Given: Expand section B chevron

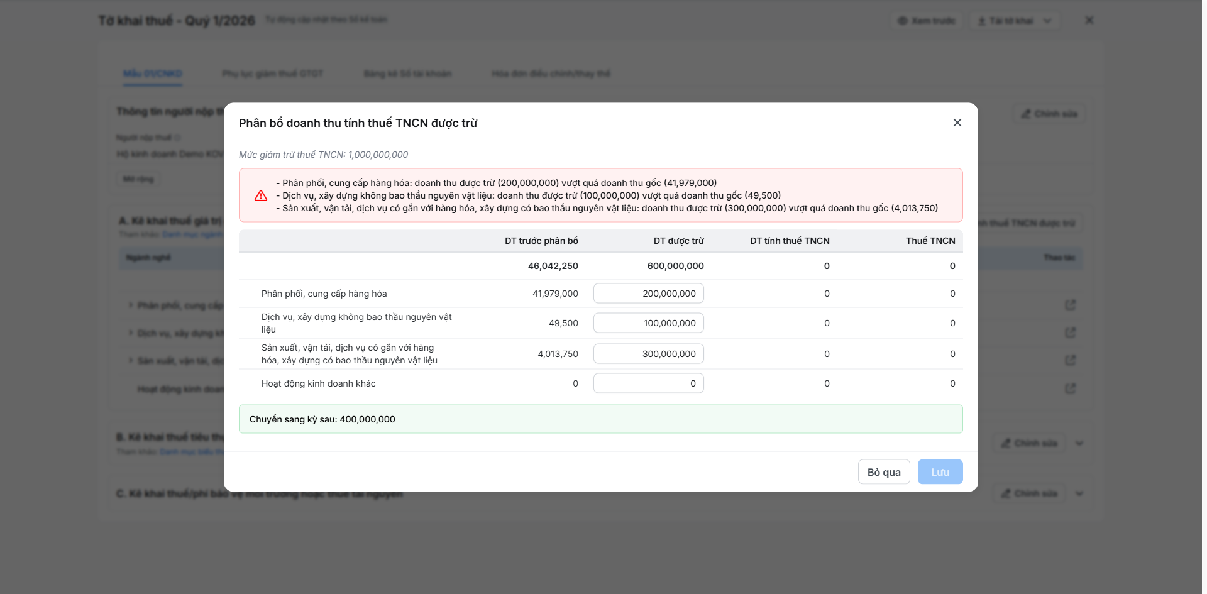Looking at the screenshot, I should (1079, 443).
